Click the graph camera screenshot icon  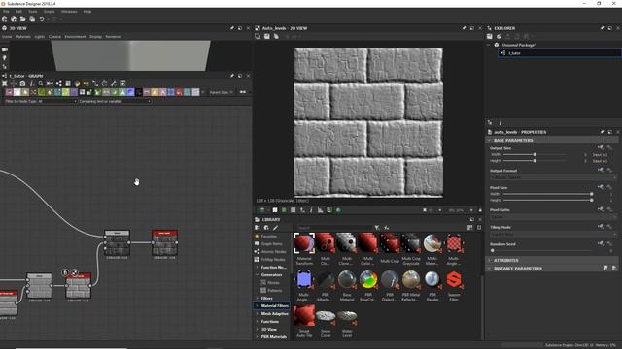coord(22,84)
